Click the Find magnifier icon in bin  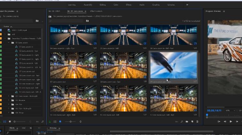click(181, 121)
